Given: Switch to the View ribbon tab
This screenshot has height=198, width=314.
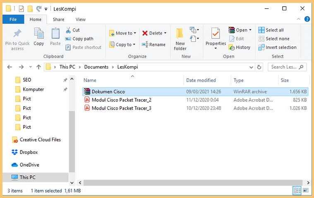Looking at the screenshot, I should tap(81, 19).
